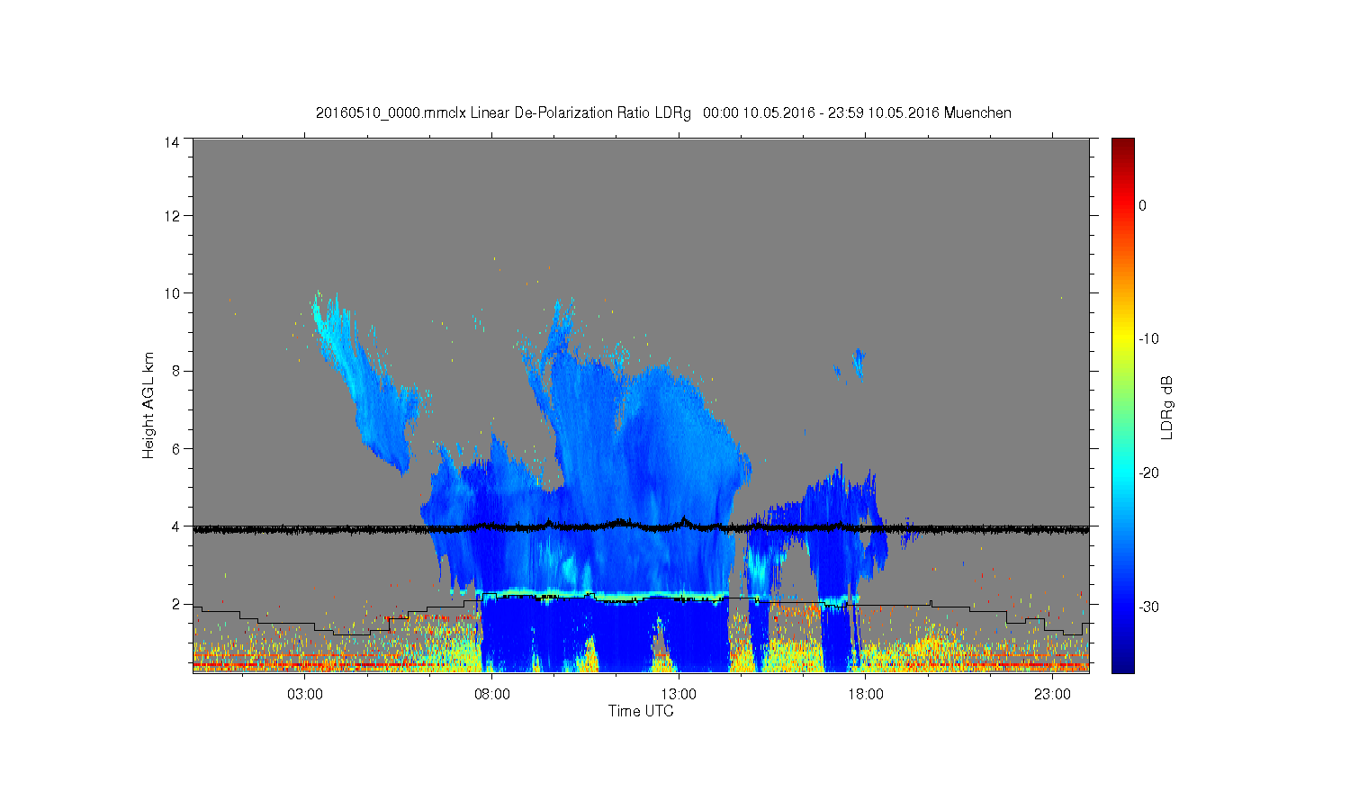
Task: Click the 2 height tick label
Action: (x=175, y=604)
